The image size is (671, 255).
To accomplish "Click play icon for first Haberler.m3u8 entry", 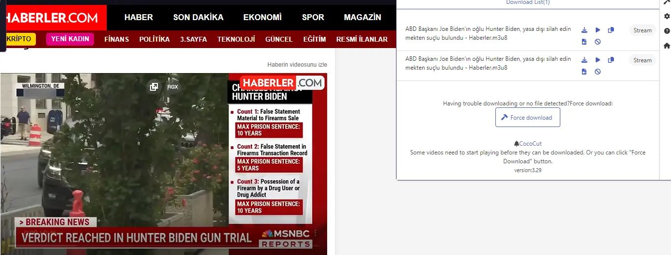I will click(x=598, y=30).
